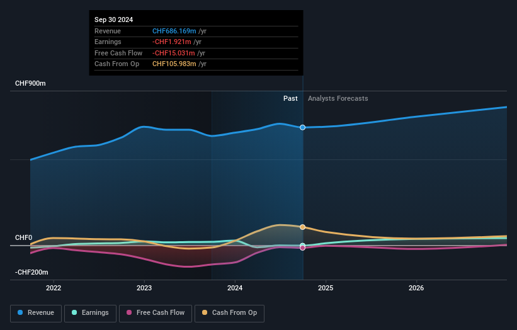Toggle the Free Cash Flow legend button

click(x=156, y=313)
